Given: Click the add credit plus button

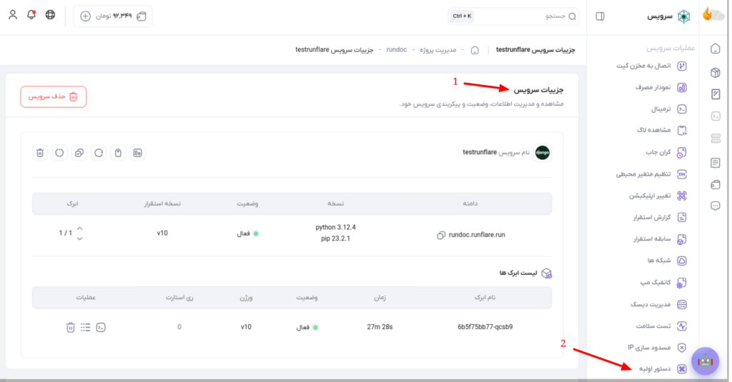Looking at the screenshot, I should [86, 16].
